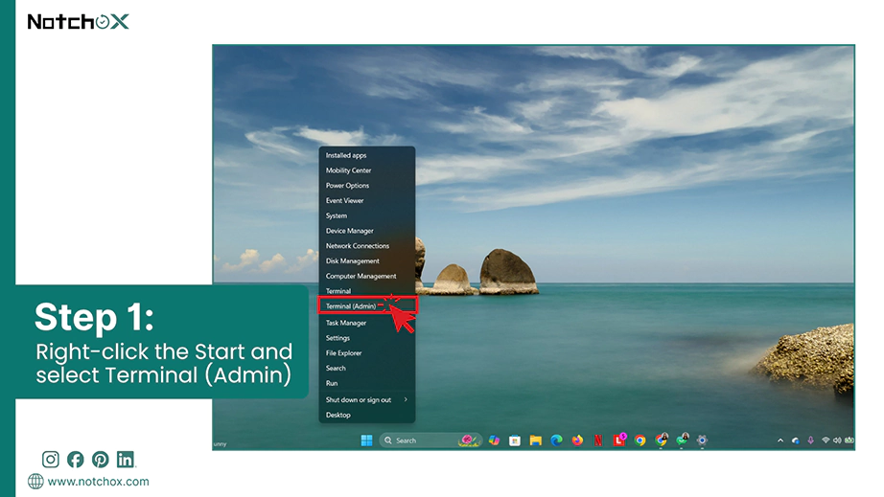Select Computer Management menu entry

click(x=367, y=277)
